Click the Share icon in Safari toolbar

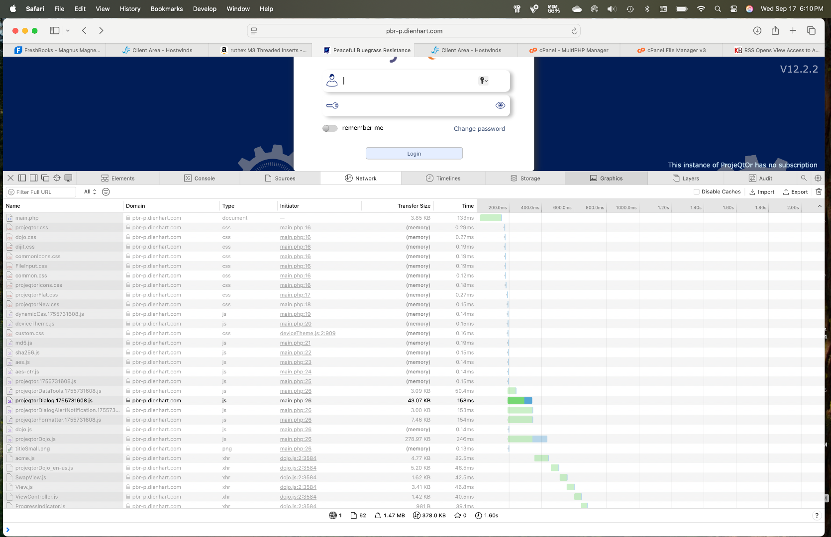click(775, 31)
